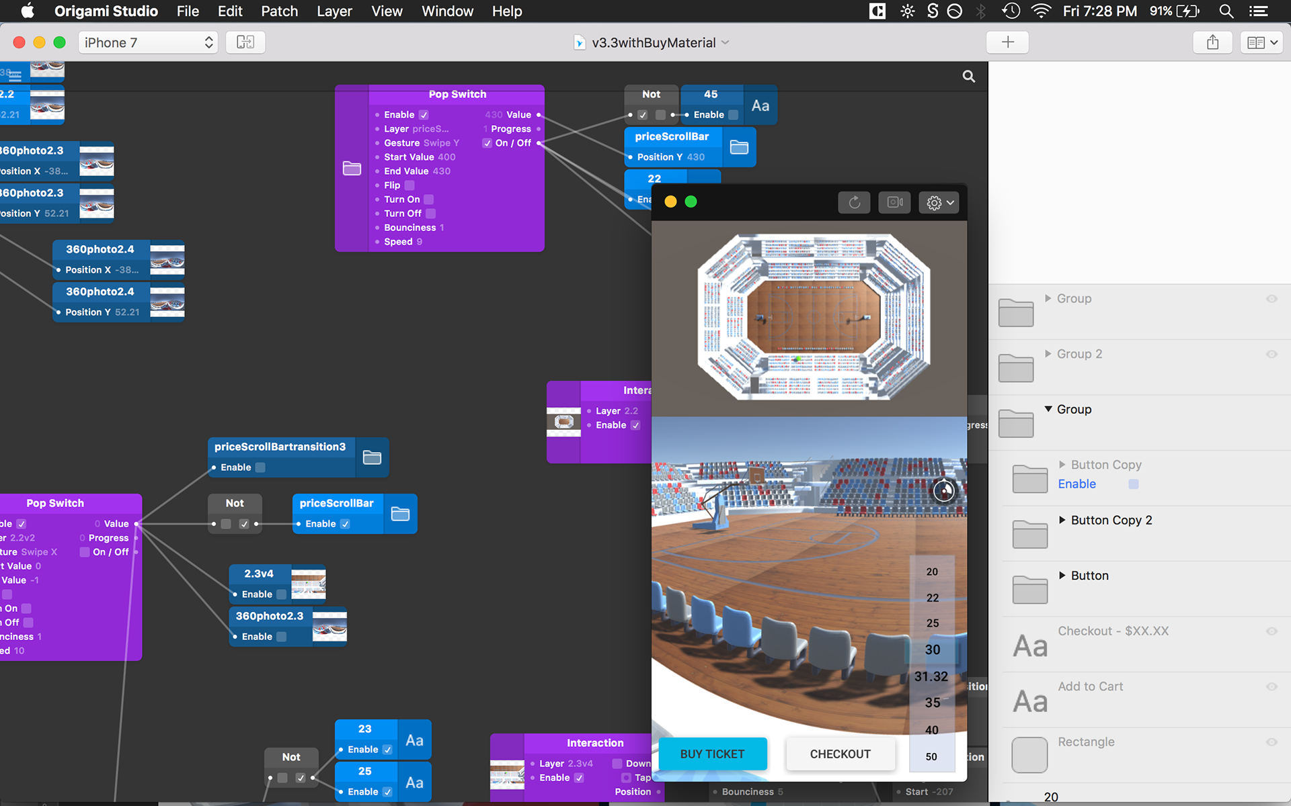Open the Patch menu
1291x806 pixels.
tap(279, 11)
